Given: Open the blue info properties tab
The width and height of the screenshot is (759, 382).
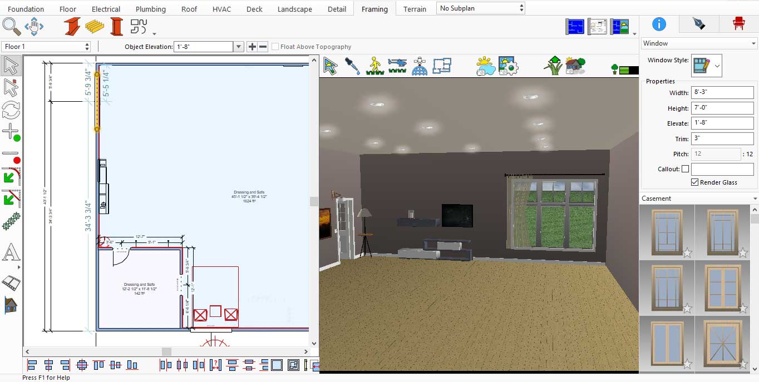Looking at the screenshot, I should [659, 23].
